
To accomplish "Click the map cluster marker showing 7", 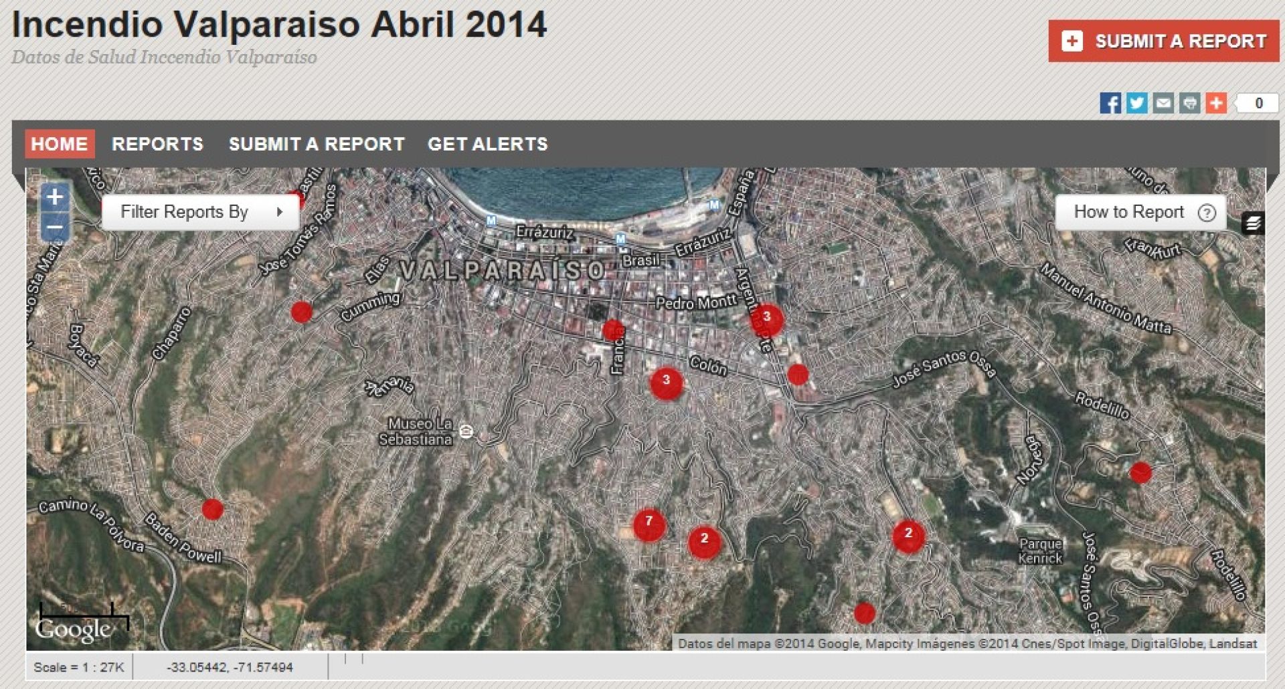I will [649, 524].
